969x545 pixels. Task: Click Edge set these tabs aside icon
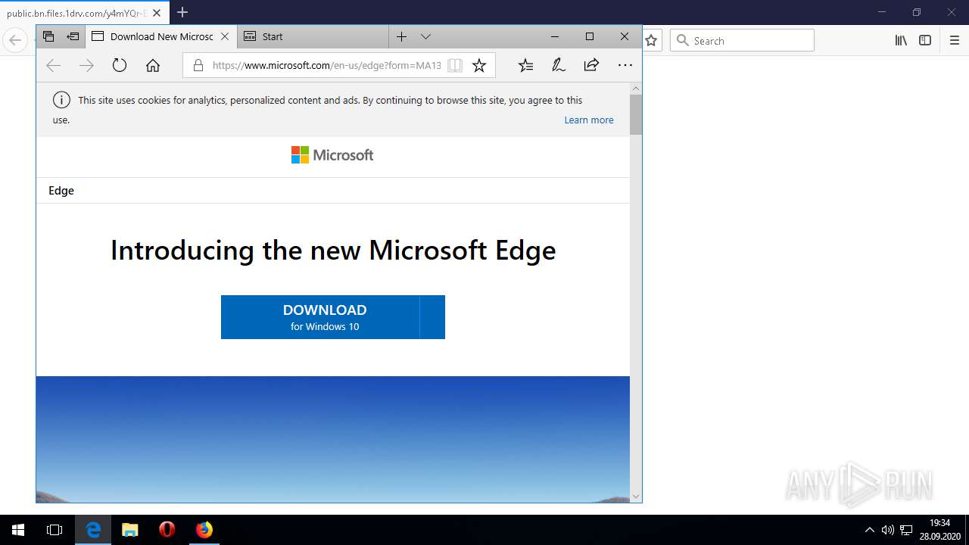pyautogui.click(x=73, y=36)
